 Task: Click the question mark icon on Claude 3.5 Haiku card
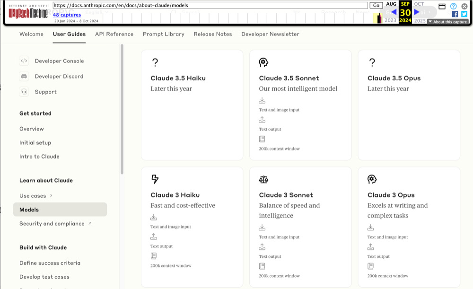(x=155, y=62)
